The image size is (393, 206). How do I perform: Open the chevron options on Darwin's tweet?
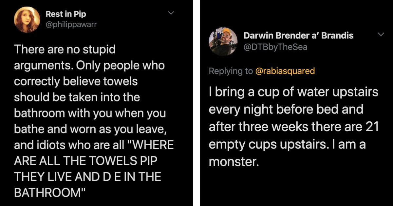coord(381,34)
